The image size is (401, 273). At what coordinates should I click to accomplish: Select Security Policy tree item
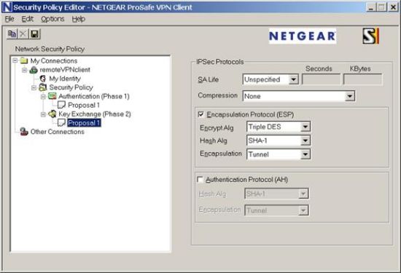(71, 87)
